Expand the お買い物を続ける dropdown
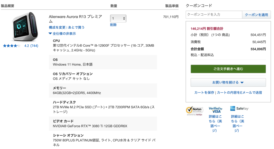The height and width of the screenshot is (149, 274). (228, 82)
